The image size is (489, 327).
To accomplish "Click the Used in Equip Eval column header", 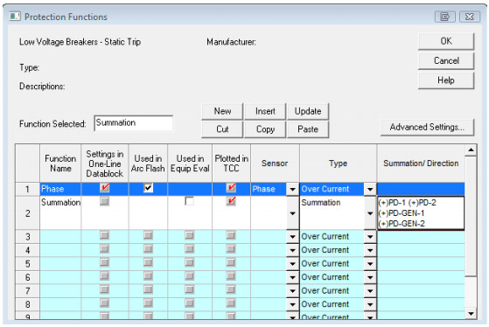I will pos(190,163).
